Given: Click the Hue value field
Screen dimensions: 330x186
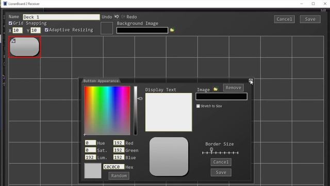Looking at the screenshot, I should pyautogui.click(x=90, y=143).
